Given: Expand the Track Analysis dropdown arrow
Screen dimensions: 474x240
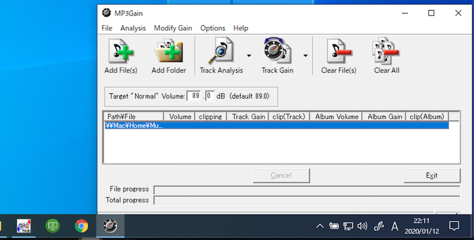Looking at the screenshot, I should coord(249,56).
